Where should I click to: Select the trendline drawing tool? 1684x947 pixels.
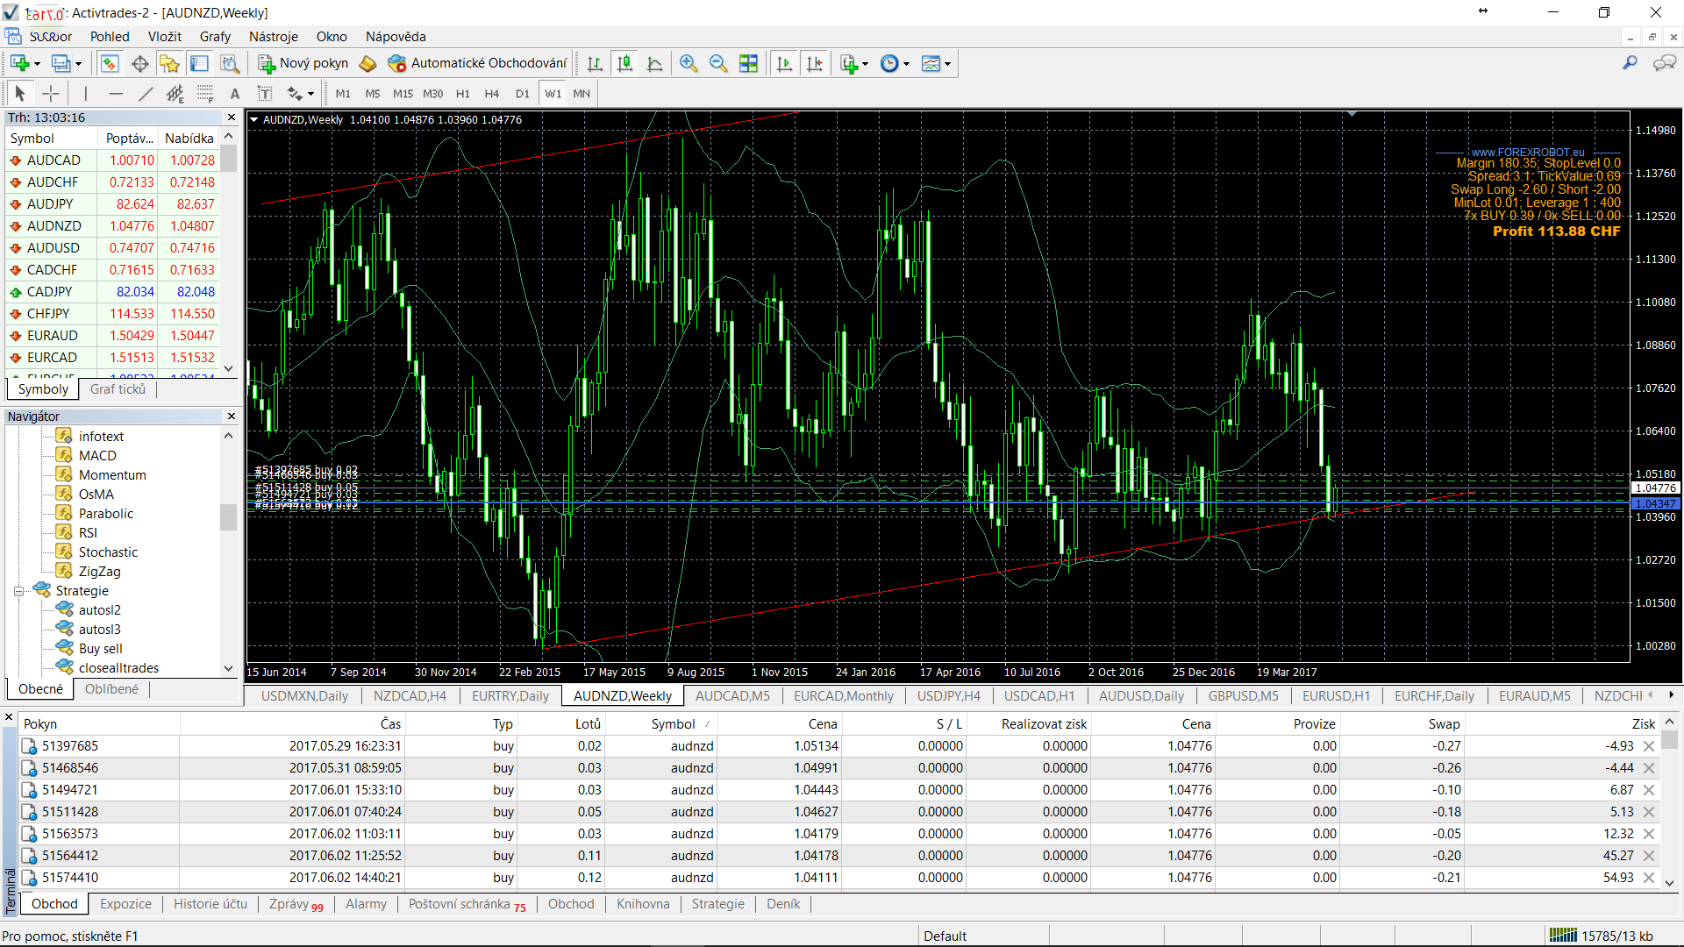point(146,94)
